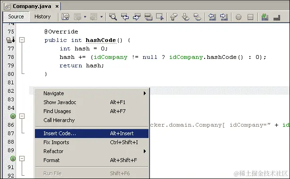Click the @Override annotation text
The image size is (290, 179).
(x=61, y=32)
